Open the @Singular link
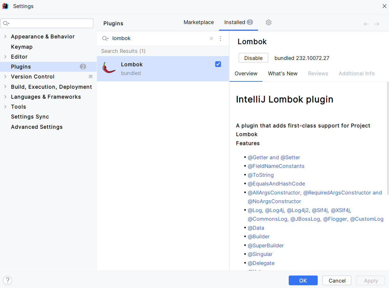This screenshot has width=389, height=288. point(260,254)
